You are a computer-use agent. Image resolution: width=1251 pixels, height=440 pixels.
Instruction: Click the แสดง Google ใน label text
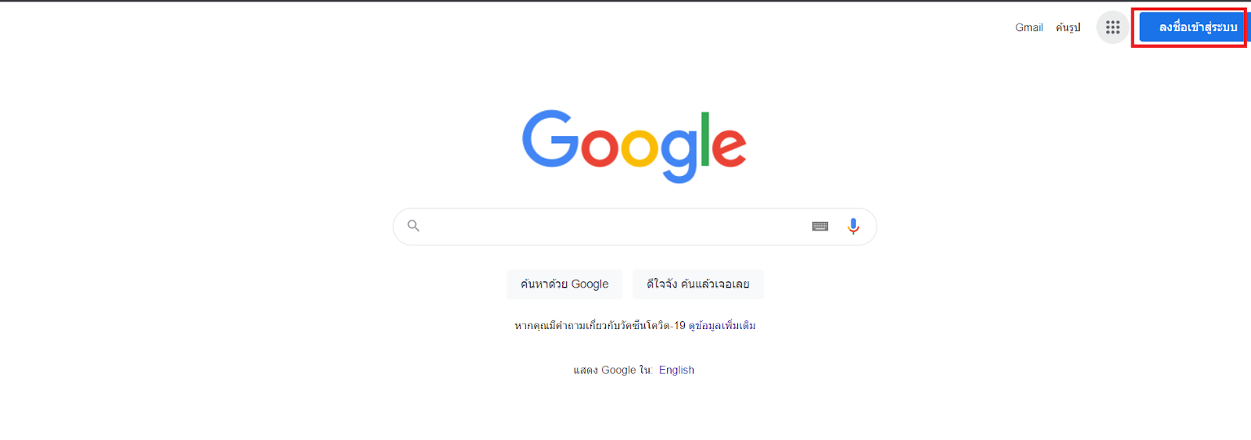tap(613, 370)
